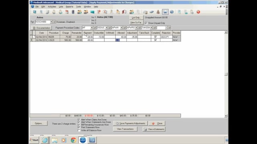Toggle the Show Unpaid Only checkbox
Image resolution: width=257 pixels, height=144 pixels.
click(146, 23)
